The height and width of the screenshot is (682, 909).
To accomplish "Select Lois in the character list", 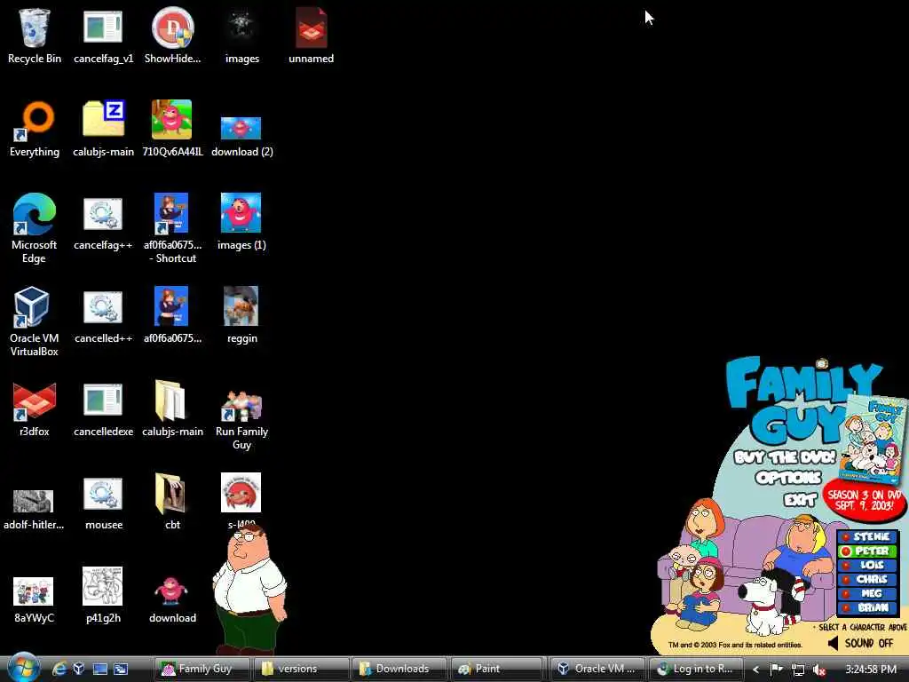I will pos(866,565).
